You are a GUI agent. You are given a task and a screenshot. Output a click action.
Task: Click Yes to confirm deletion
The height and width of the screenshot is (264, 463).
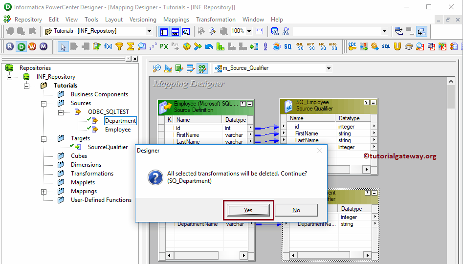pyautogui.click(x=248, y=210)
